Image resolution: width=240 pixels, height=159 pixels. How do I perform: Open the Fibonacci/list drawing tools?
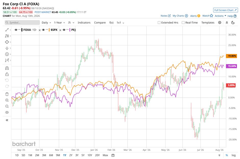(x=7, y=36)
